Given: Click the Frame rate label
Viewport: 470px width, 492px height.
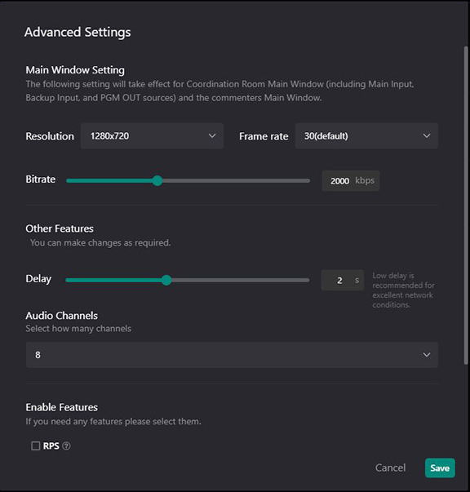Looking at the screenshot, I should click(x=264, y=136).
